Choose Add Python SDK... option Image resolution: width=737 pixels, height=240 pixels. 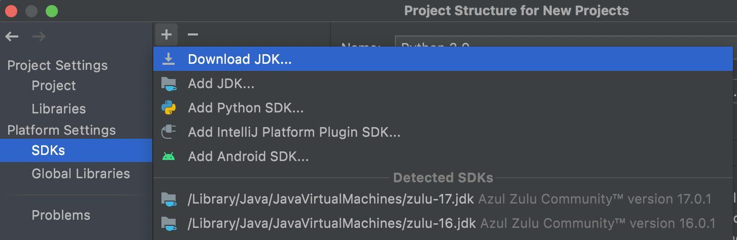246,108
